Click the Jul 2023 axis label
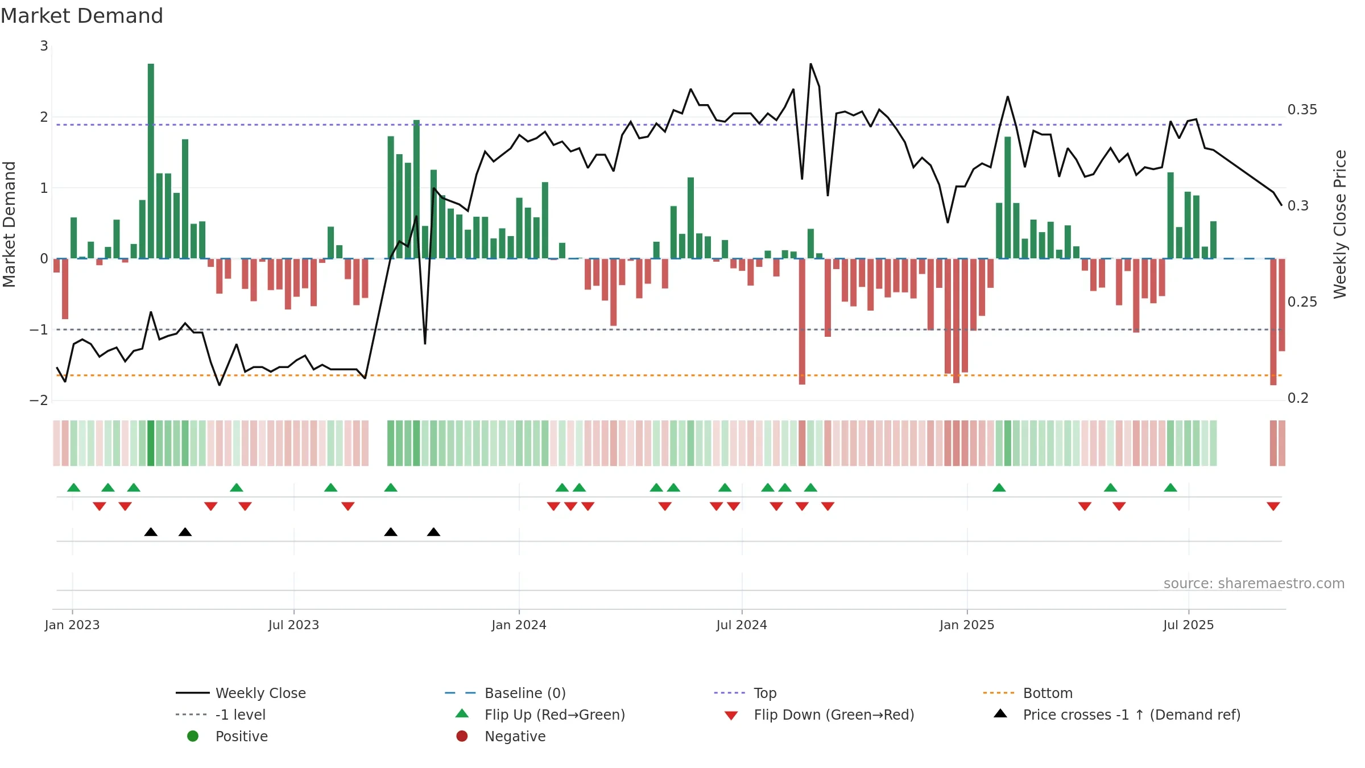The image size is (1365, 768). (x=293, y=625)
